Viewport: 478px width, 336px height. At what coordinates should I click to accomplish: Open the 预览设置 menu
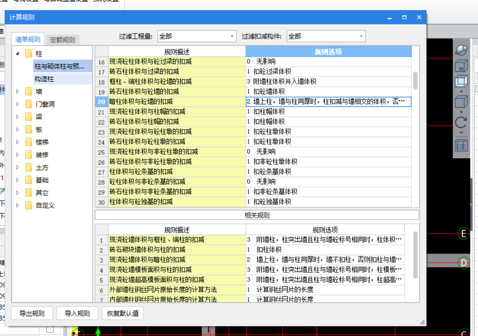[x=104, y=2]
